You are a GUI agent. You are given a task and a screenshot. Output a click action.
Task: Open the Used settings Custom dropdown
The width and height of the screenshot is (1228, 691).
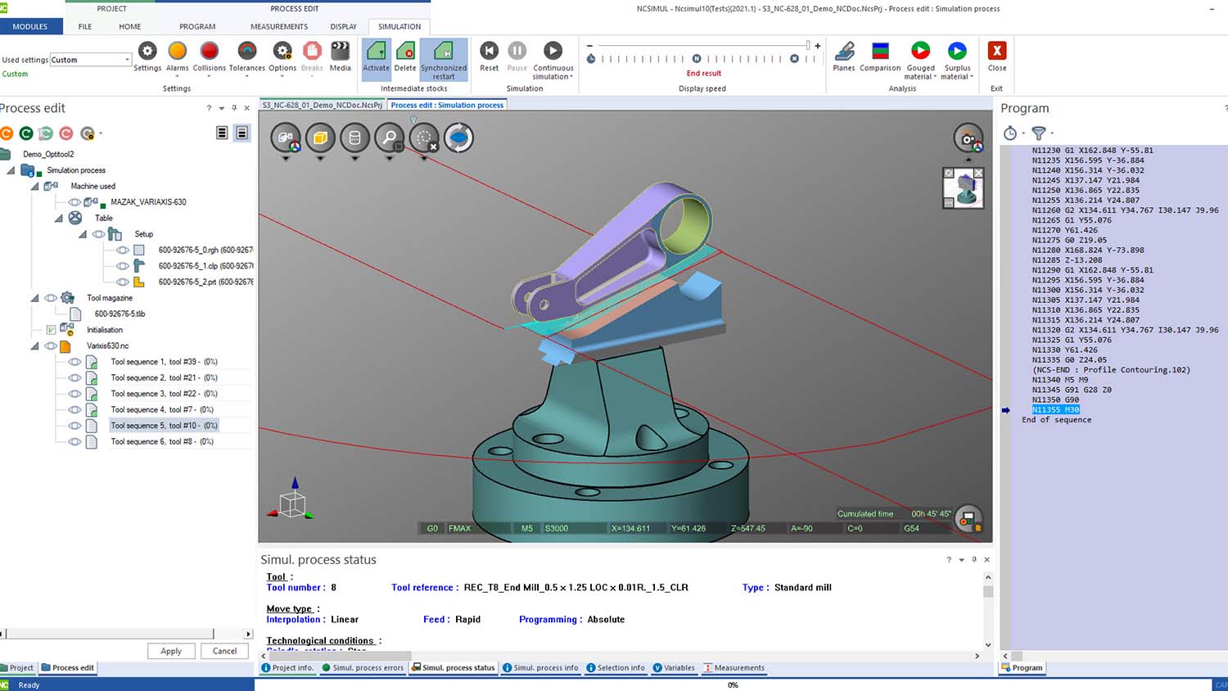coord(127,60)
